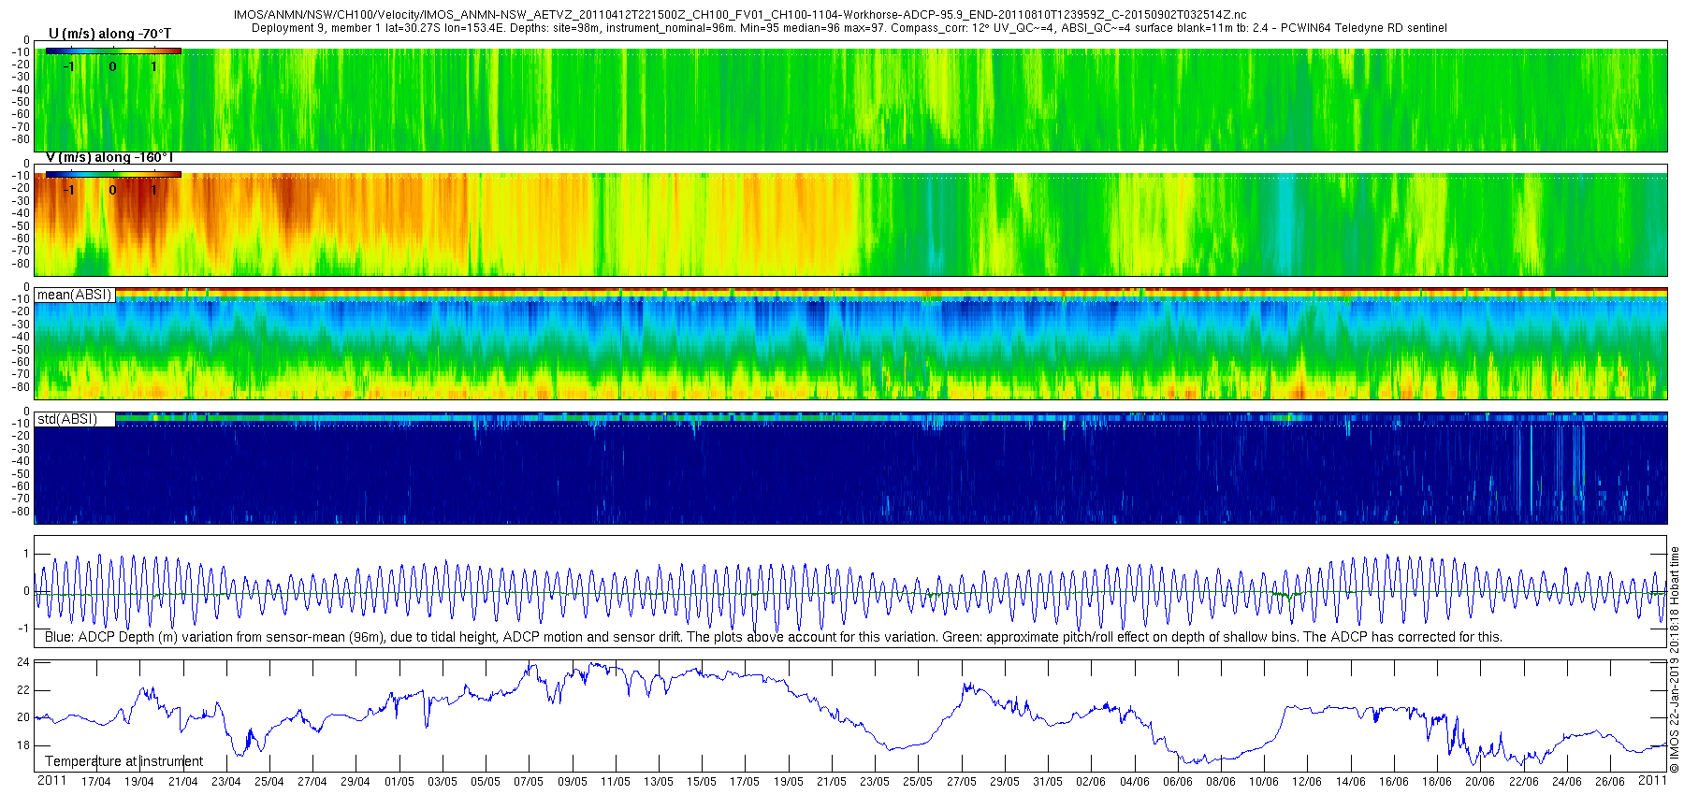Select the mean(ABSI) panel label
Viewport: 1684px width, 795px height.
pos(75,295)
